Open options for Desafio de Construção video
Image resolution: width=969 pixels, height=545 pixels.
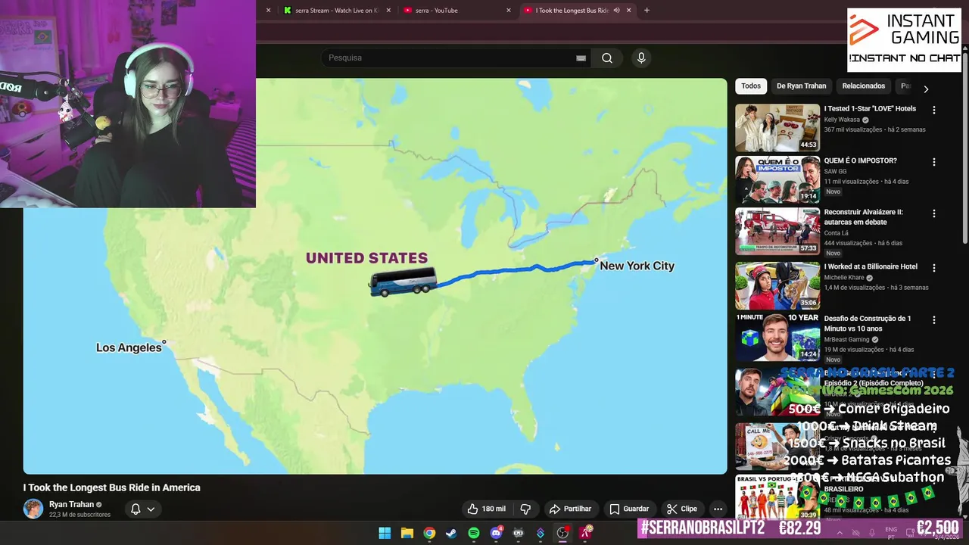pos(934,320)
